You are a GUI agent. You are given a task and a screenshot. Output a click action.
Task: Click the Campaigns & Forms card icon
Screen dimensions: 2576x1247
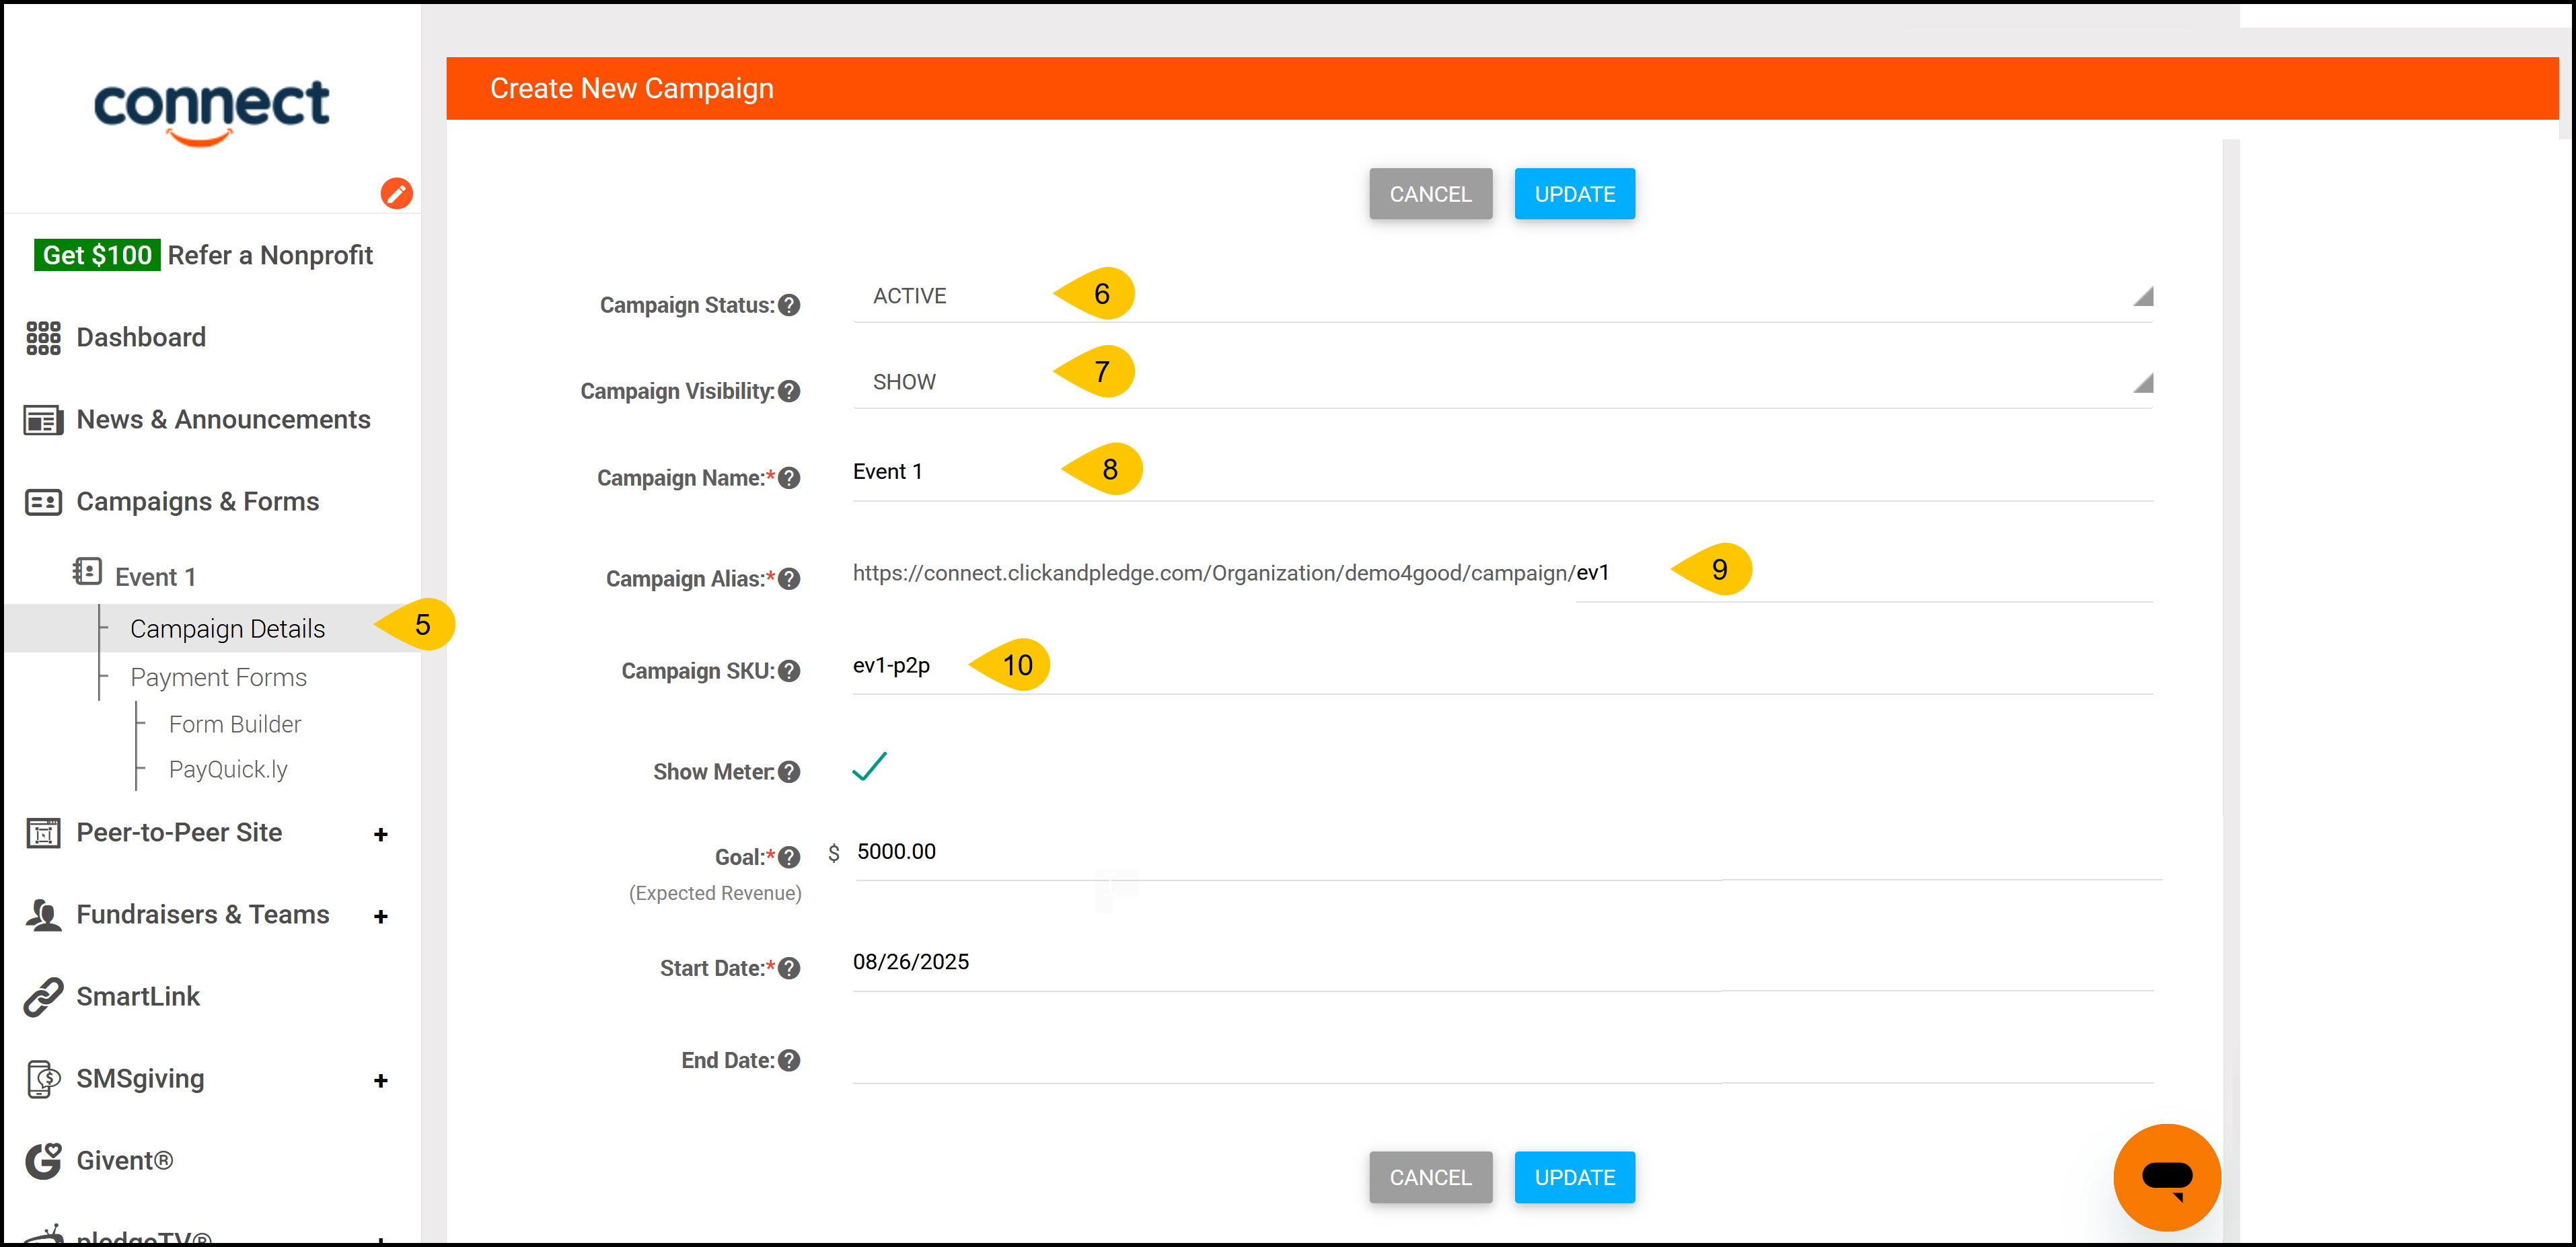pyautogui.click(x=43, y=502)
